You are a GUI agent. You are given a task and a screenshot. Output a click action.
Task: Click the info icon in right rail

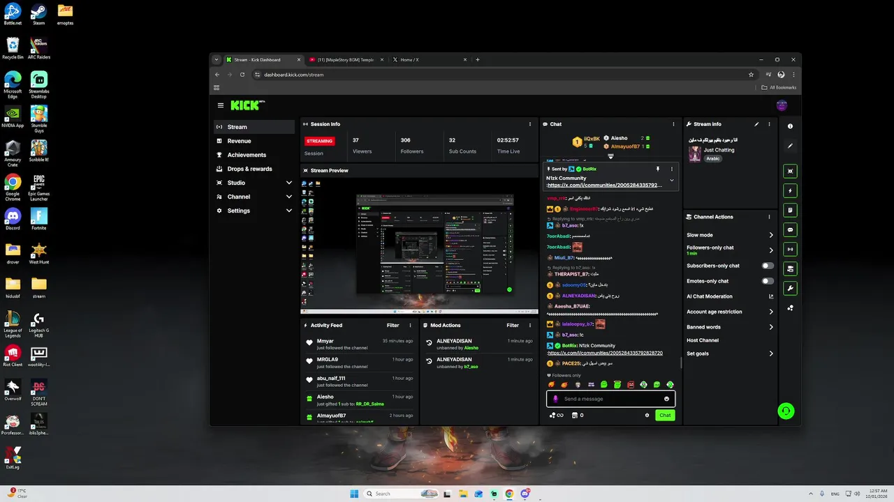[791, 126]
